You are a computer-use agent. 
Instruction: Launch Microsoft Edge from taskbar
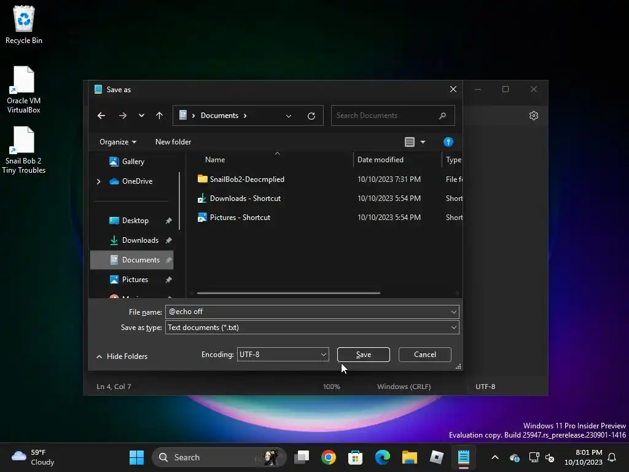click(382, 457)
